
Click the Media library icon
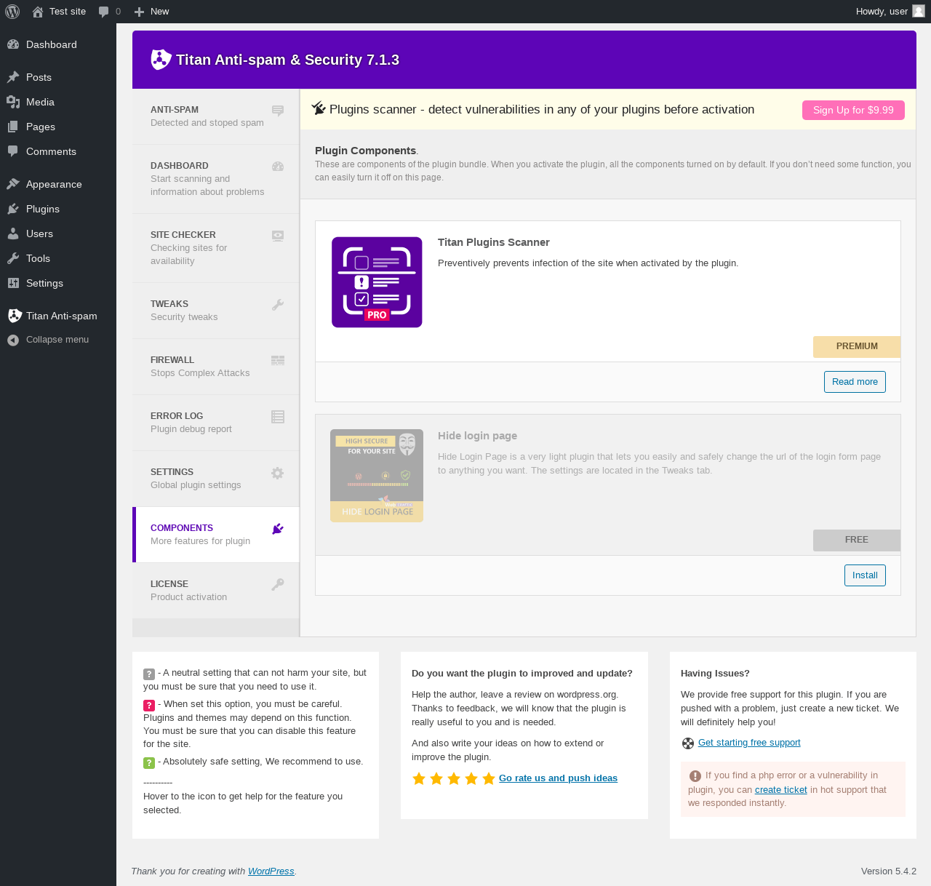click(13, 102)
